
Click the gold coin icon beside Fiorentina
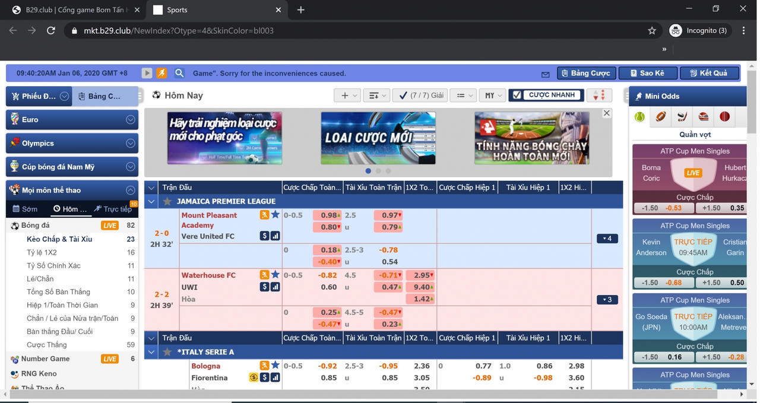[254, 377]
